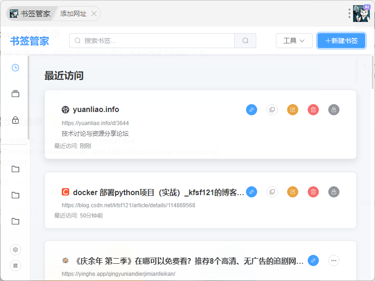
Task: Click the blog.csdn.net article URL
Action: click(129, 205)
